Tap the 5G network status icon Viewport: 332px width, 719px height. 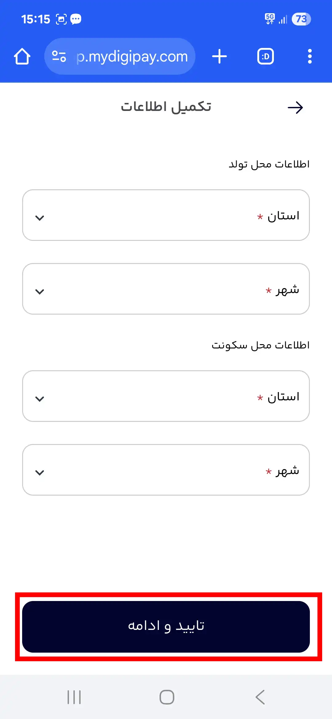270,19
